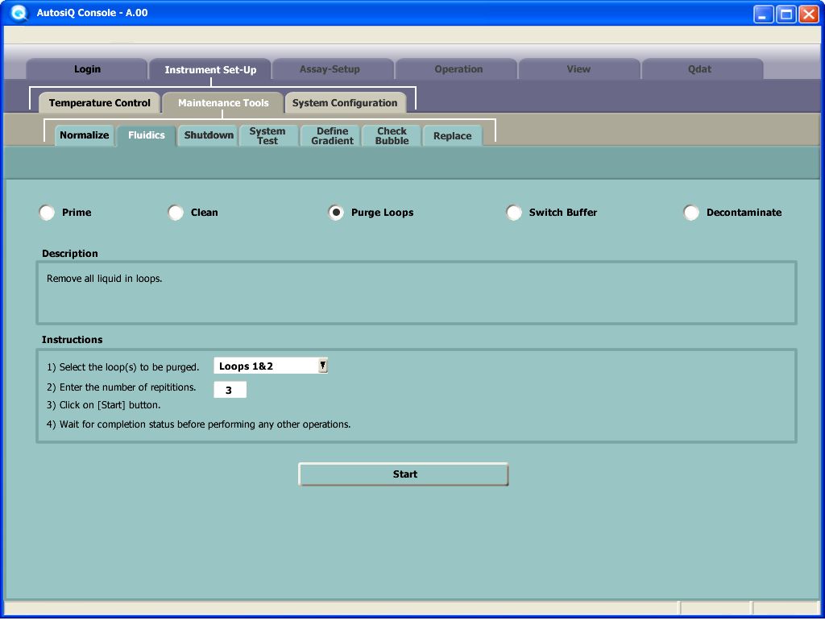Select the Prime radio button

coord(47,213)
